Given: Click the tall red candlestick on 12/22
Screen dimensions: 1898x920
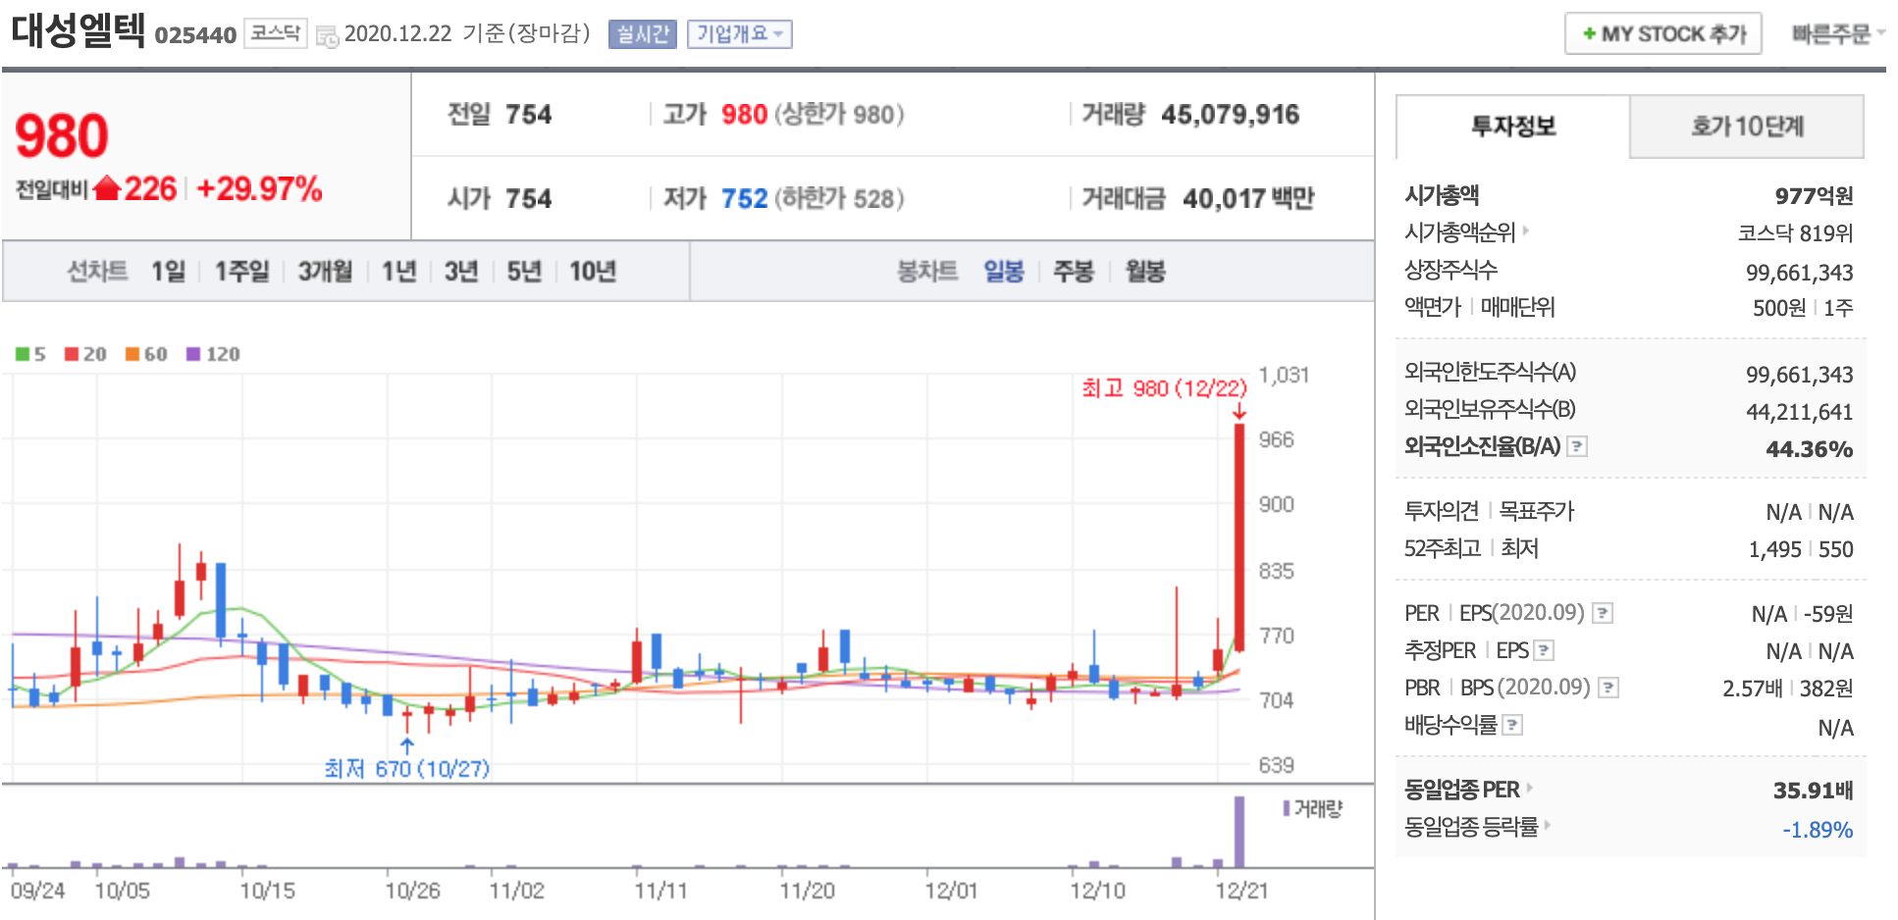Looking at the screenshot, I should pos(1239,537).
